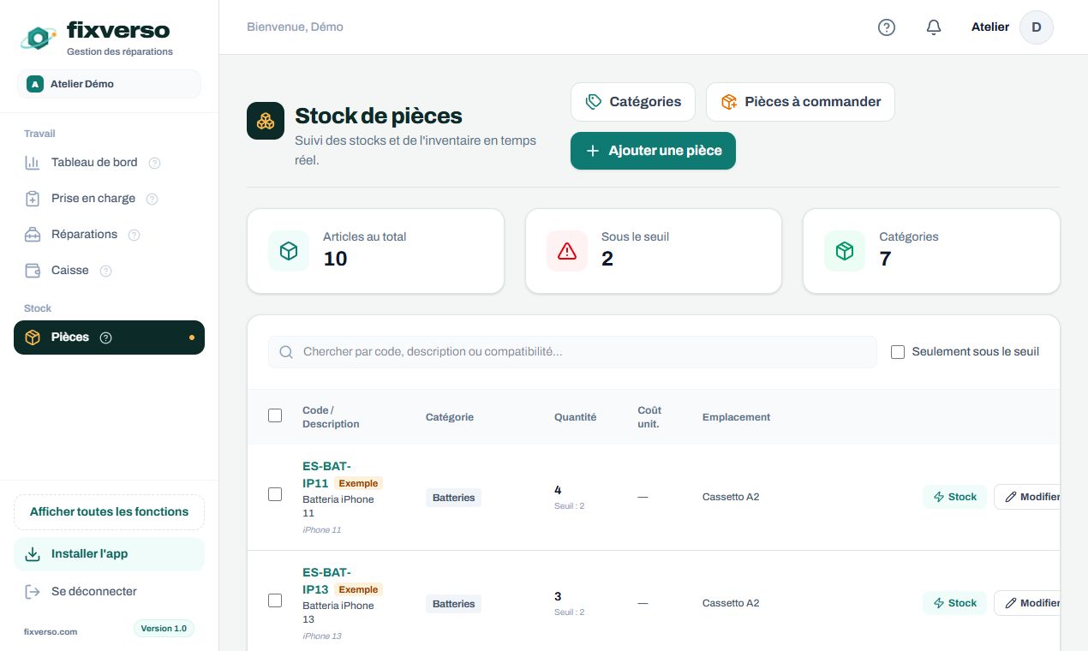This screenshot has width=1088, height=651.
Task: Click the Quantité column header
Action: click(x=575, y=417)
